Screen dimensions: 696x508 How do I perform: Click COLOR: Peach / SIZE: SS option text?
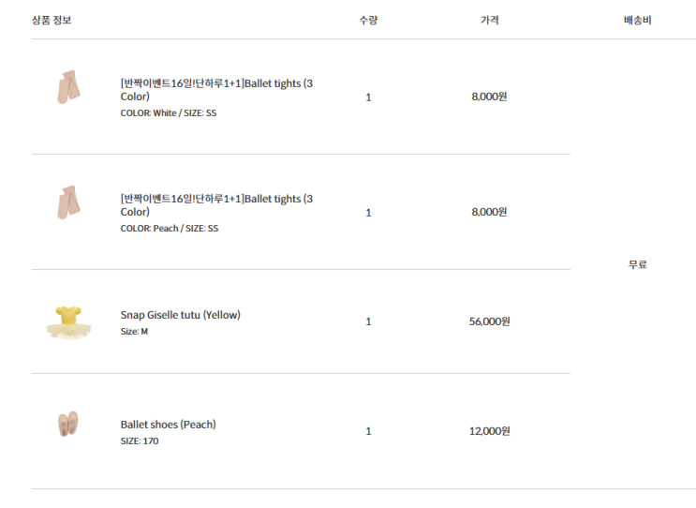pyautogui.click(x=169, y=229)
